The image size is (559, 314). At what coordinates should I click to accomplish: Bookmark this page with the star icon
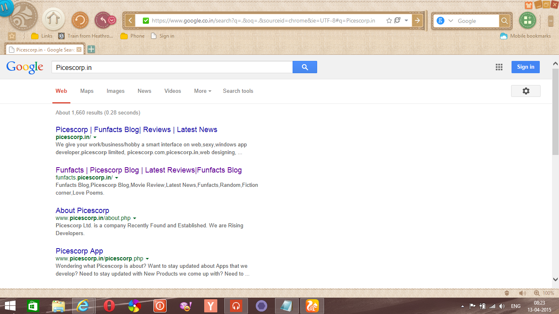click(389, 20)
